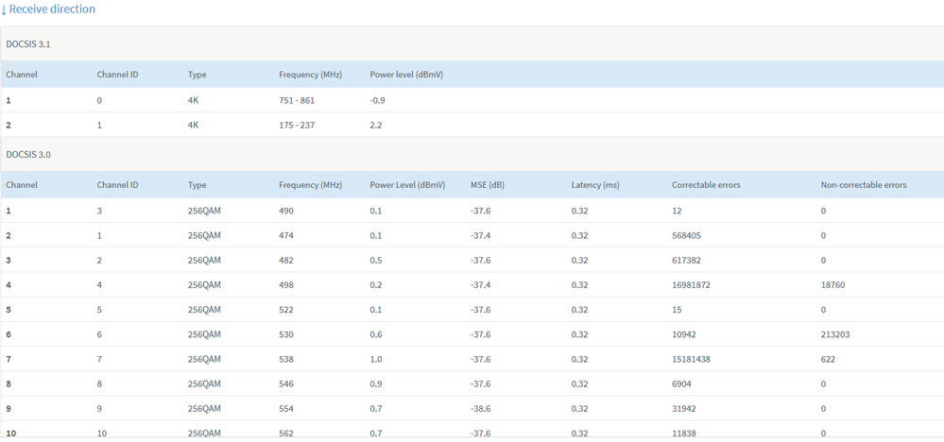Click power level value 0.9 in channel 8 row
Image resolution: width=944 pixels, height=442 pixels.
376,383
